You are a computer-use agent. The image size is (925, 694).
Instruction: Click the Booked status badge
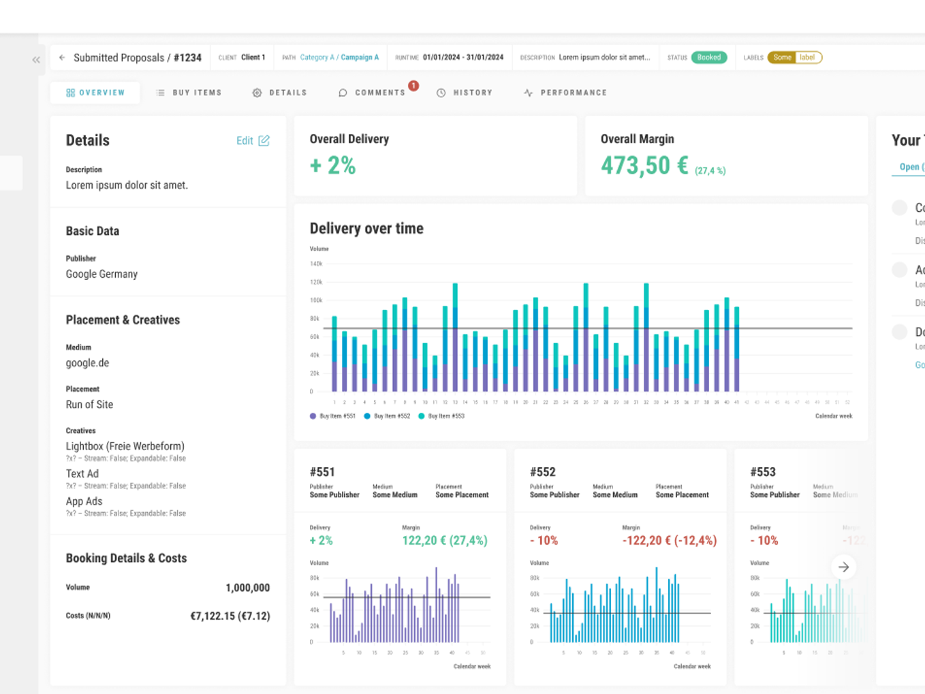pyautogui.click(x=709, y=58)
